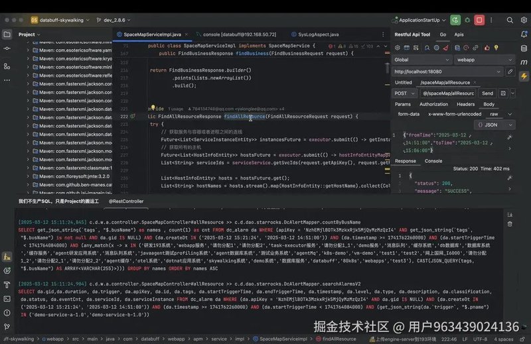This screenshot has width=531, height=344.
Task: Open the active run tool window icon
Action: pyautogui.click(x=7, y=257)
